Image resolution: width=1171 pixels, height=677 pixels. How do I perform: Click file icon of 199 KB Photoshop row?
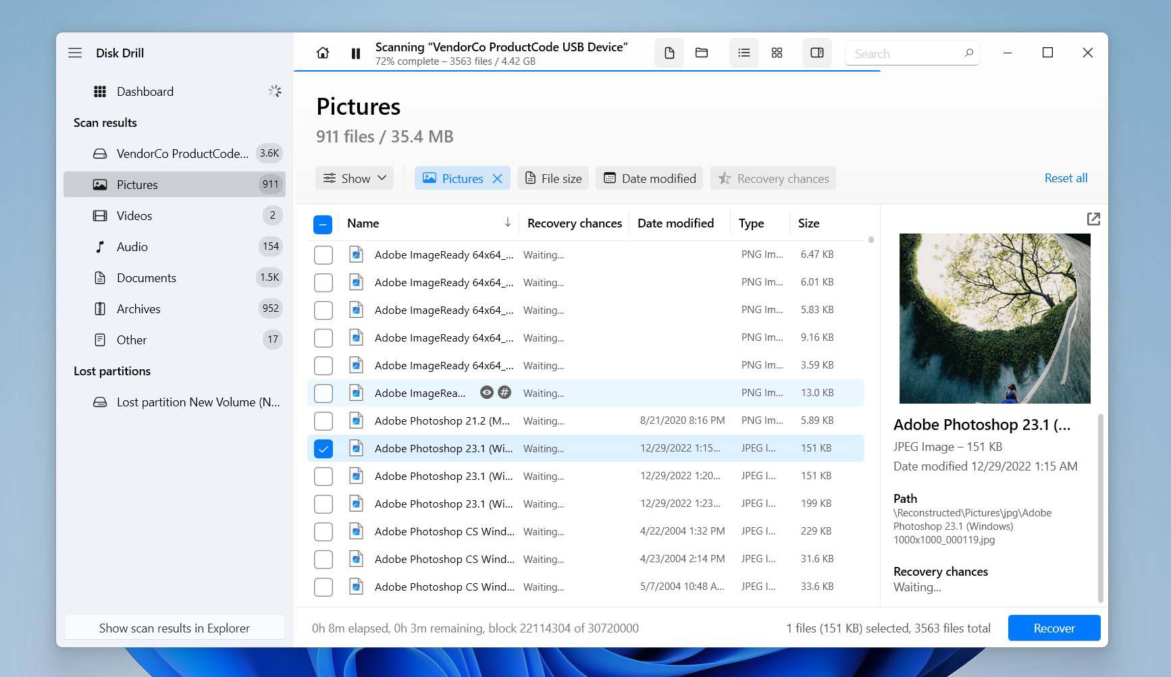(356, 504)
